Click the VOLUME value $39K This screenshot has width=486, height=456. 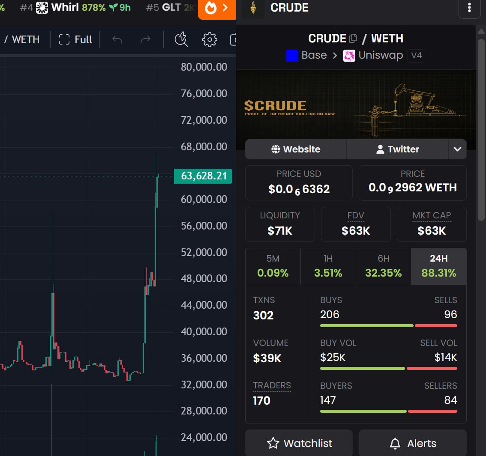coord(267,358)
